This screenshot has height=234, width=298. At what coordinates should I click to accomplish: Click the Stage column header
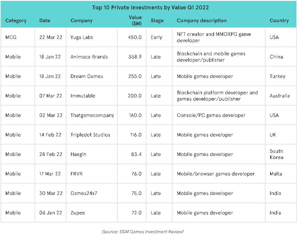click(x=157, y=21)
